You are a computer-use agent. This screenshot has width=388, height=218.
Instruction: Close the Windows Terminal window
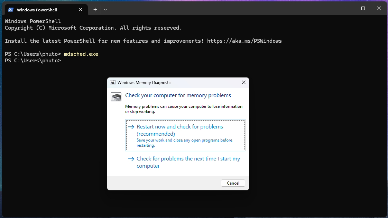(x=379, y=8)
